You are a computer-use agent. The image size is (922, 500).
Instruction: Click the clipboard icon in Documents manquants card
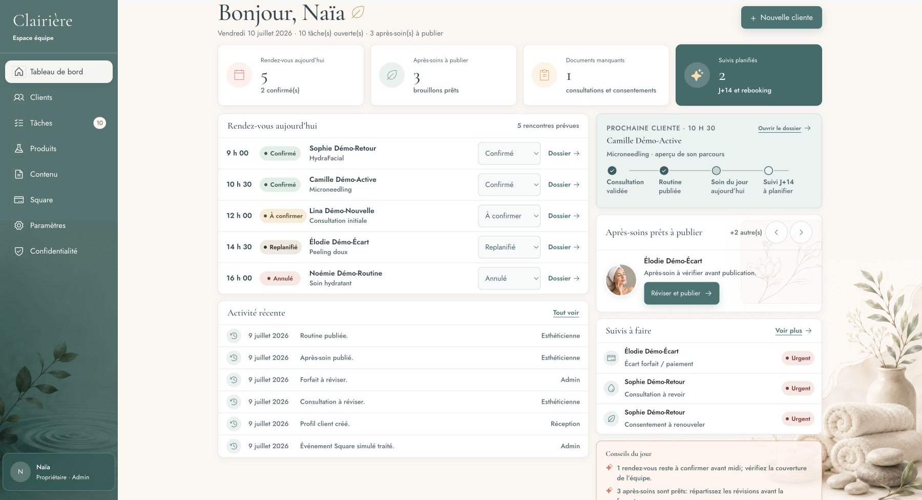pyautogui.click(x=544, y=75)
